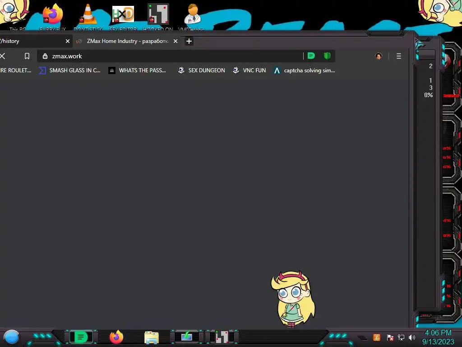Open the VNC FUN bookmark
Viewport: 462px width, 347px height.
pos(249,70)
